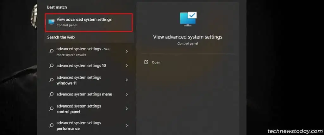Open View advanced system settings best match

89,22
